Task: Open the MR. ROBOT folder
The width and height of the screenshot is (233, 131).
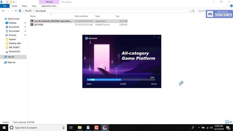Action: [14, 47]
